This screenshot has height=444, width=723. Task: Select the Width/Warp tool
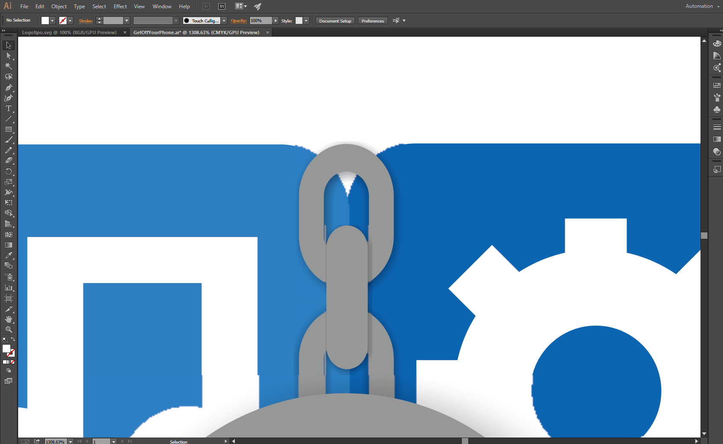coord(9,192)
